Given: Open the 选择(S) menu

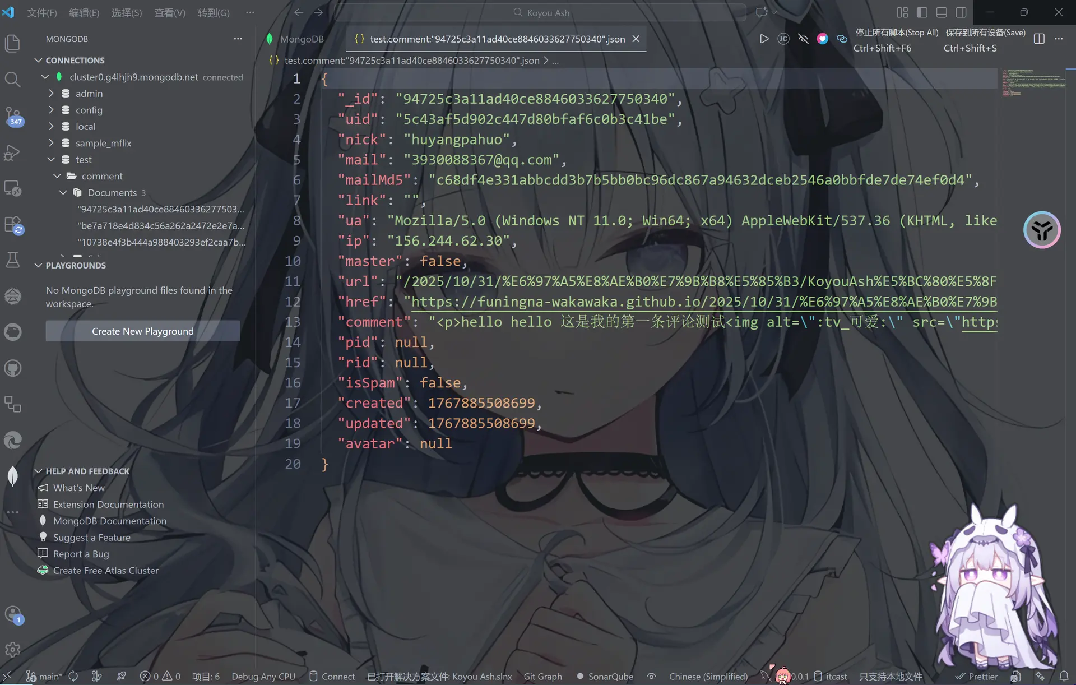Looking at the screenshot, I should (x=127, y=12).
